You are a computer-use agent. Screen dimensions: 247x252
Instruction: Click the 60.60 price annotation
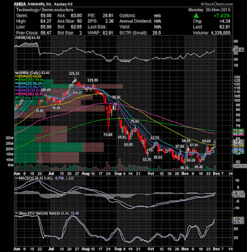tap(206, 140)
